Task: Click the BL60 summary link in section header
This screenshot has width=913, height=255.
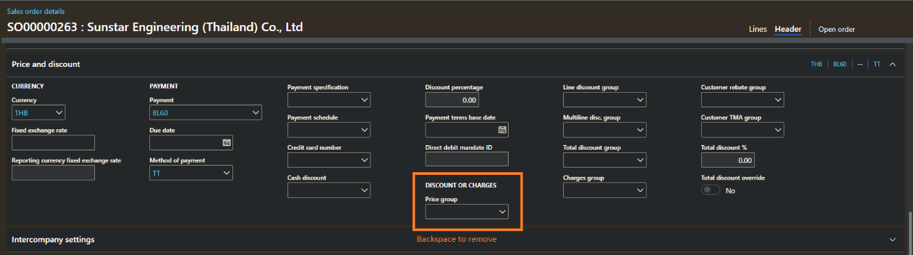Action: point(839,64)
